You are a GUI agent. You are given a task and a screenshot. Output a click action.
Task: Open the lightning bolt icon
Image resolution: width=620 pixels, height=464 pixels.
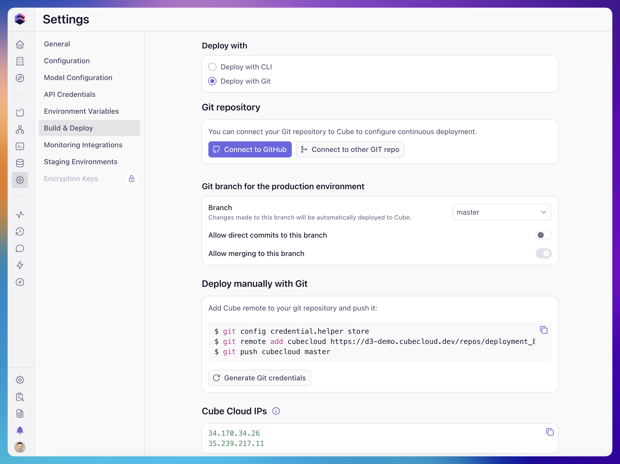(20, 265)
